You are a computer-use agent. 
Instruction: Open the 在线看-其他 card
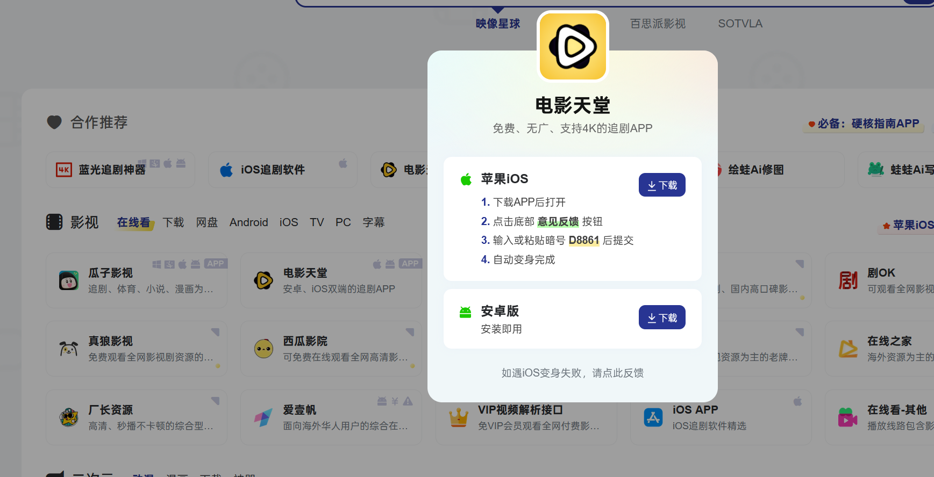pos(880,417)
